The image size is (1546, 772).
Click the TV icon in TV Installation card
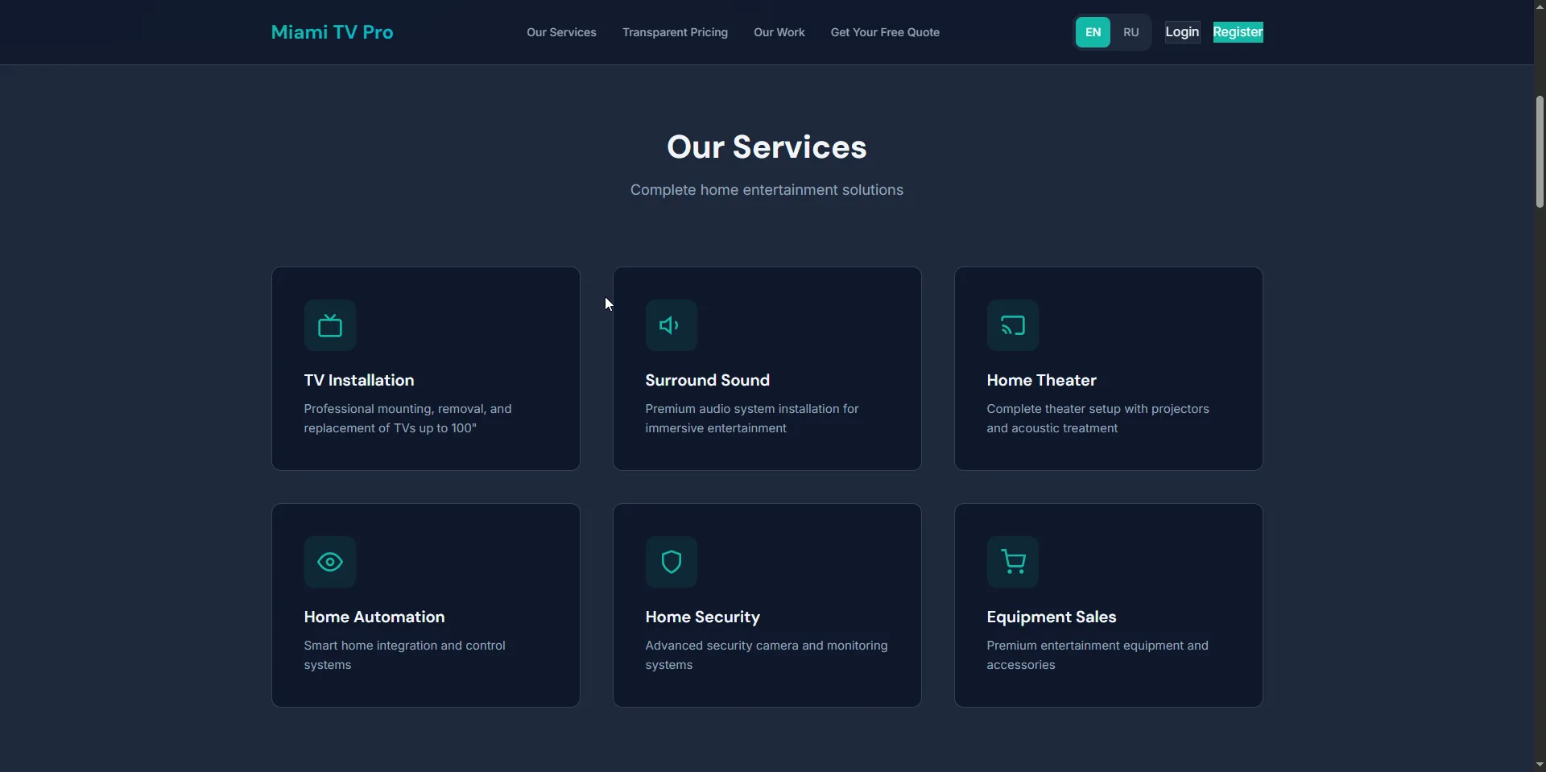pos(330,325)
